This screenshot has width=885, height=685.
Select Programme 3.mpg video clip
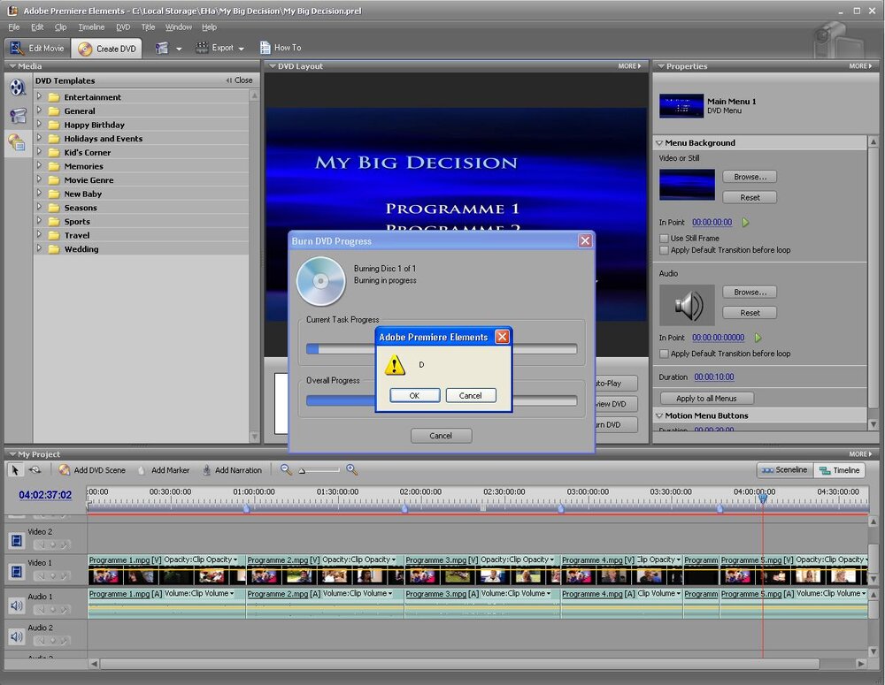click(482, 569)
